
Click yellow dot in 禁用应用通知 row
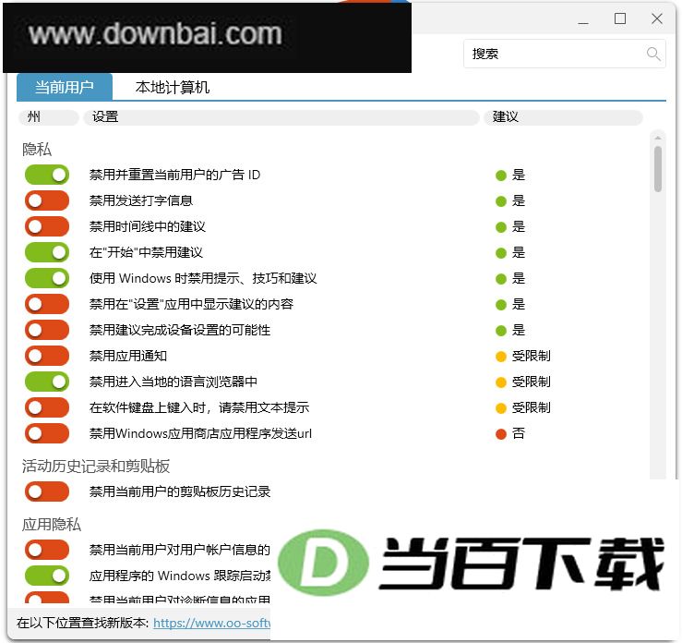point(500,357)
